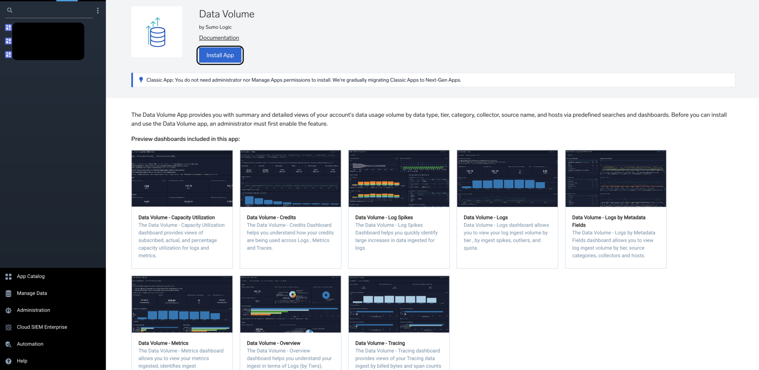
Task: Launch Cloud SIEM Enterprise
Action: [x=42, y=327]
